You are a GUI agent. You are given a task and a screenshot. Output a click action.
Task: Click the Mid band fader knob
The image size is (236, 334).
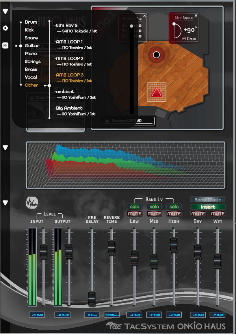point(154,261)
